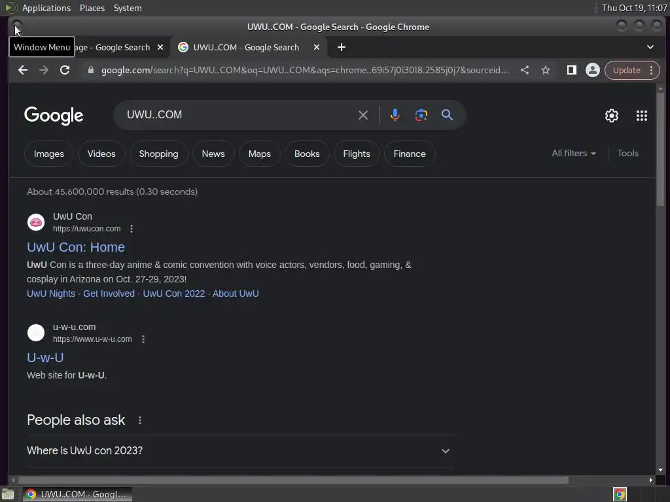Image resolution: width=670 pixels, height=502 pixels.
Task: Click the address bar URL
Action: (305, 70)
